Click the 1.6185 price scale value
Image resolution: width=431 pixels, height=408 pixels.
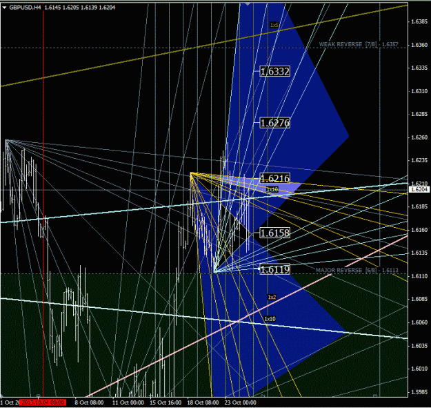pyautogui.click(x=419, y=206)
